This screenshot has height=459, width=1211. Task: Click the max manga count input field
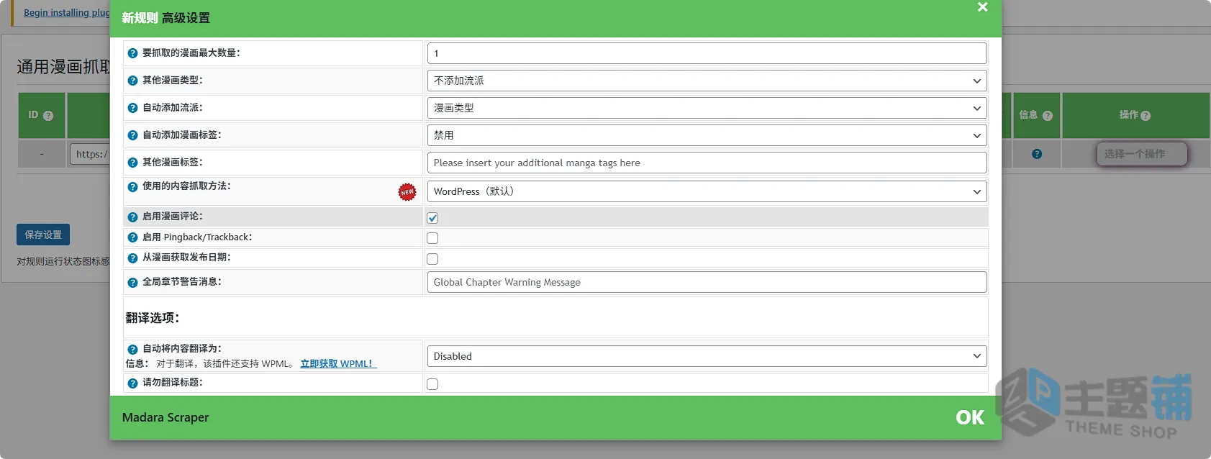coord(707,53)
